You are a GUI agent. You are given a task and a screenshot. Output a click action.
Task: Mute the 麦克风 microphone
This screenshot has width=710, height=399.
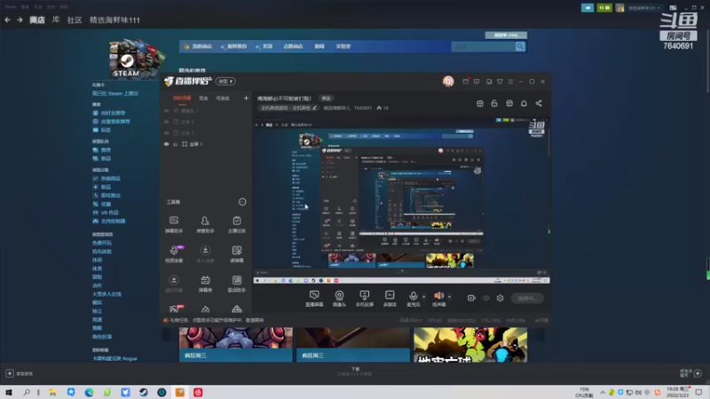coord(413,298)
